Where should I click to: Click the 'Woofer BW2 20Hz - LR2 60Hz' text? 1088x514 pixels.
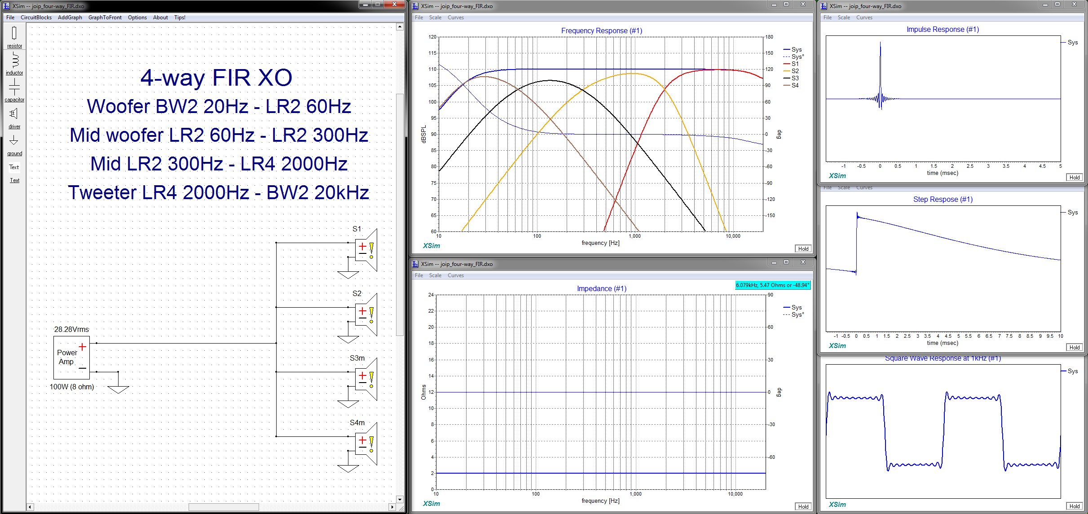(x=219, y=107)
